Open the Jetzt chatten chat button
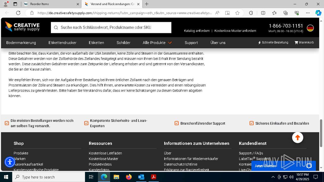This screenshot has width=324, height=182. click(x=283, y=166)
